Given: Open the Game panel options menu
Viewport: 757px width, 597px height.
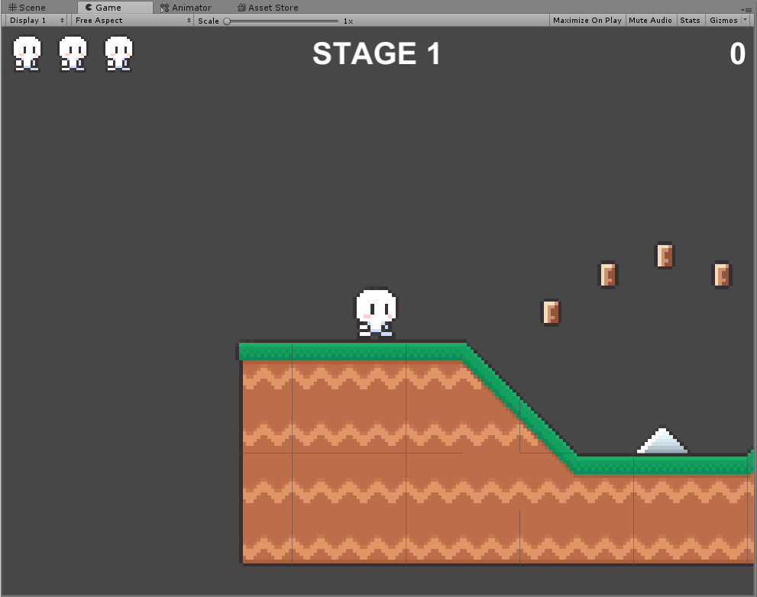Looking at the screenshot, I should point(746,9).
